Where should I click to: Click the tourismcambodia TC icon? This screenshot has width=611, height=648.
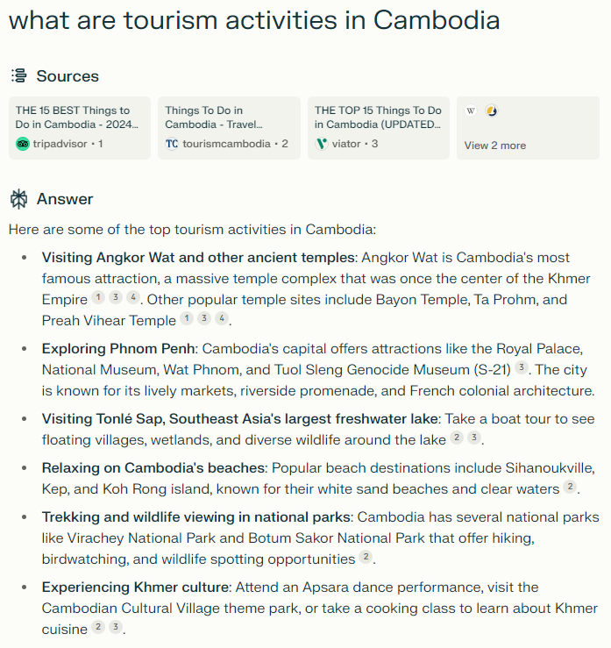click(x=172, y=144)
